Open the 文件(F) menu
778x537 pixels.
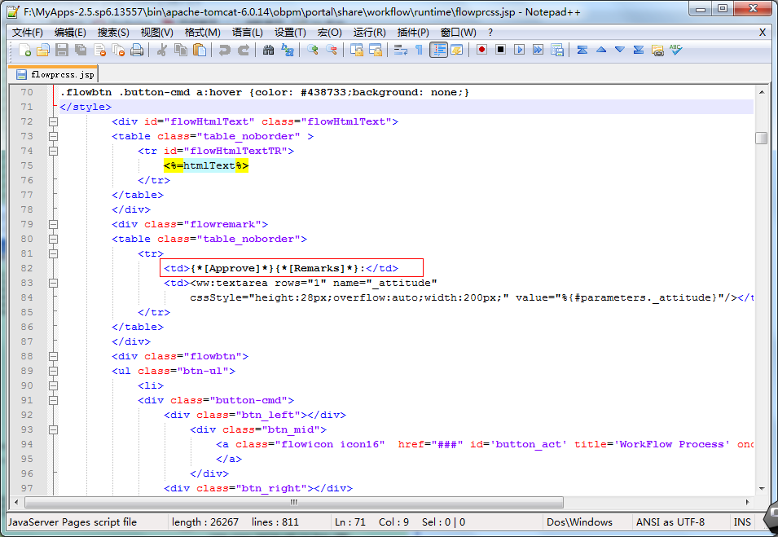click(27, 33)
